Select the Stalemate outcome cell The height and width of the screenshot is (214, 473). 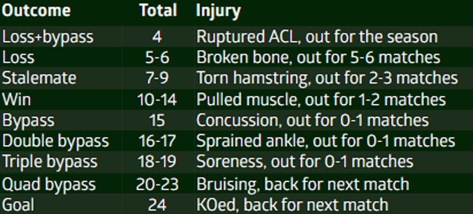tap(39, 78)
